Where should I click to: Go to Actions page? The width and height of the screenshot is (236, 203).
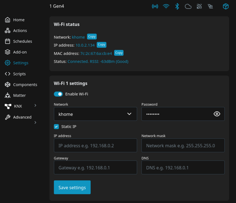(x=20, y=30)
